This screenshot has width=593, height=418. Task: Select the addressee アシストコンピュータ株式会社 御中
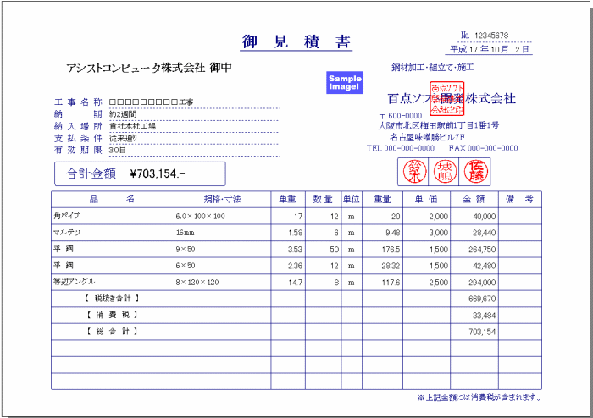pos(149,68)
